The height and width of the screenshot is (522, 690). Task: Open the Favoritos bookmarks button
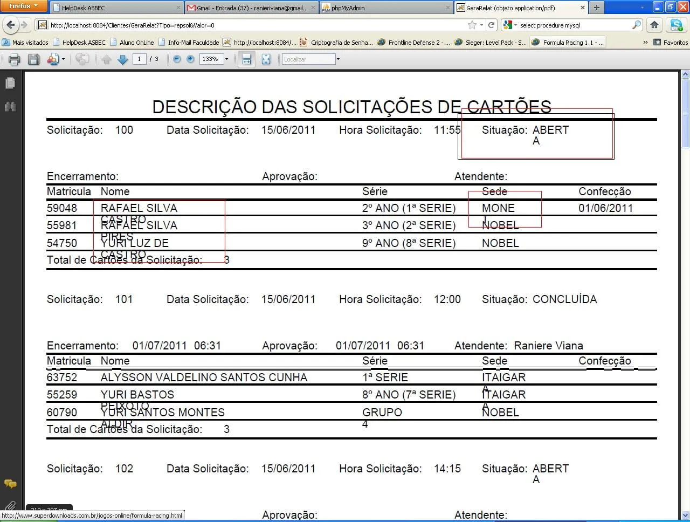tap(671, 43)
